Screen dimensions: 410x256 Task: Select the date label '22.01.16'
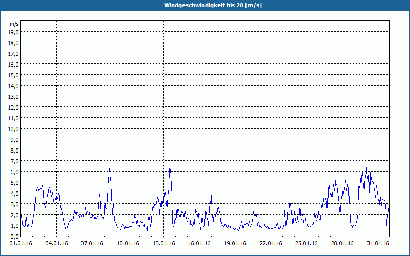click(x=271, y=244)
